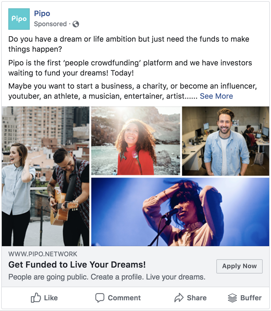271x311 pixels.
Task: Click the Get Funded to Live Your Dreams headline
Action: click(x=77, y=265)
